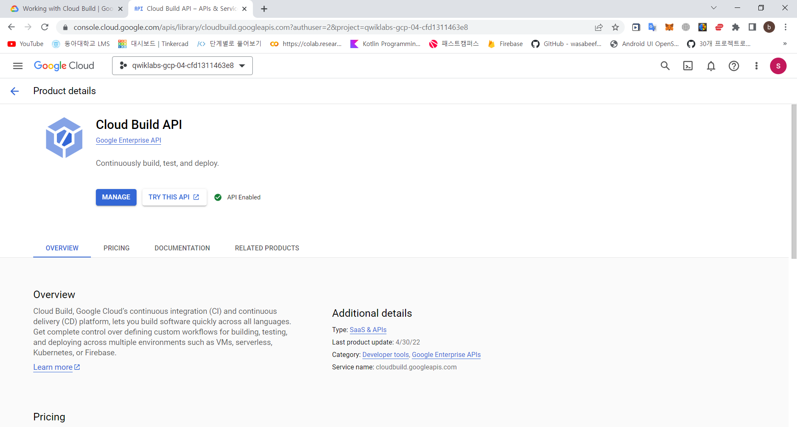The image size is (797, 427).
Task: Switch to the DOCUMENTATION tab
Action: point(182,248)
